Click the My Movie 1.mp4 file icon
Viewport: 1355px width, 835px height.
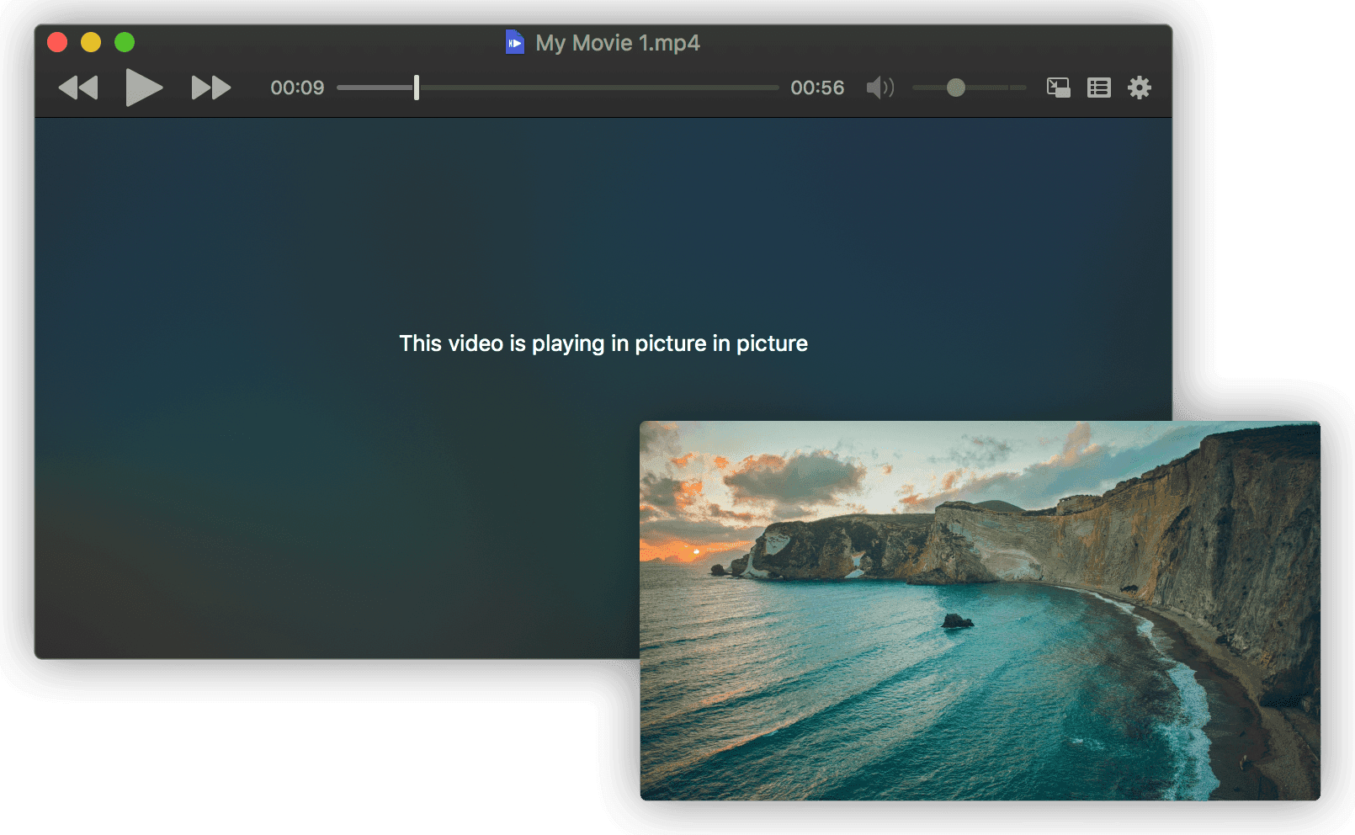tap(515, 42)
